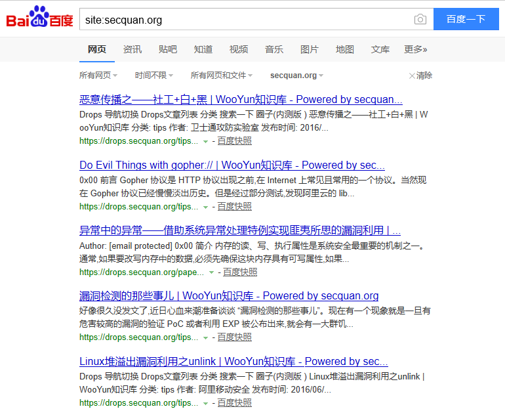View 百度快照 for the Linux堆溢出 result
Viewport: 505px width, 409px height.
(x=234, y=402)
